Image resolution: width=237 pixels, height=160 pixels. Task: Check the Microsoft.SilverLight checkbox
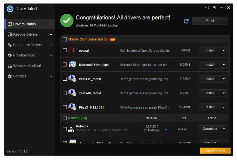[x=65, y=65]
